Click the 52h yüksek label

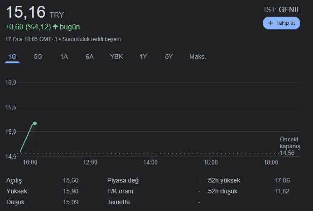pos(224,180)
